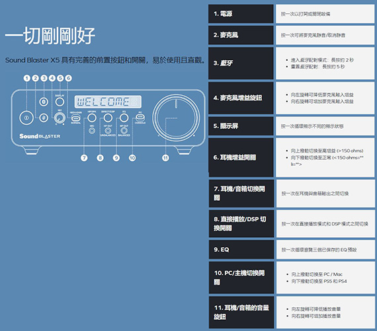Image resolution: width=377 pixels, height=331 pixels.
Task: Click the WELCOME LCD display
Action: [x=108, y=102]
